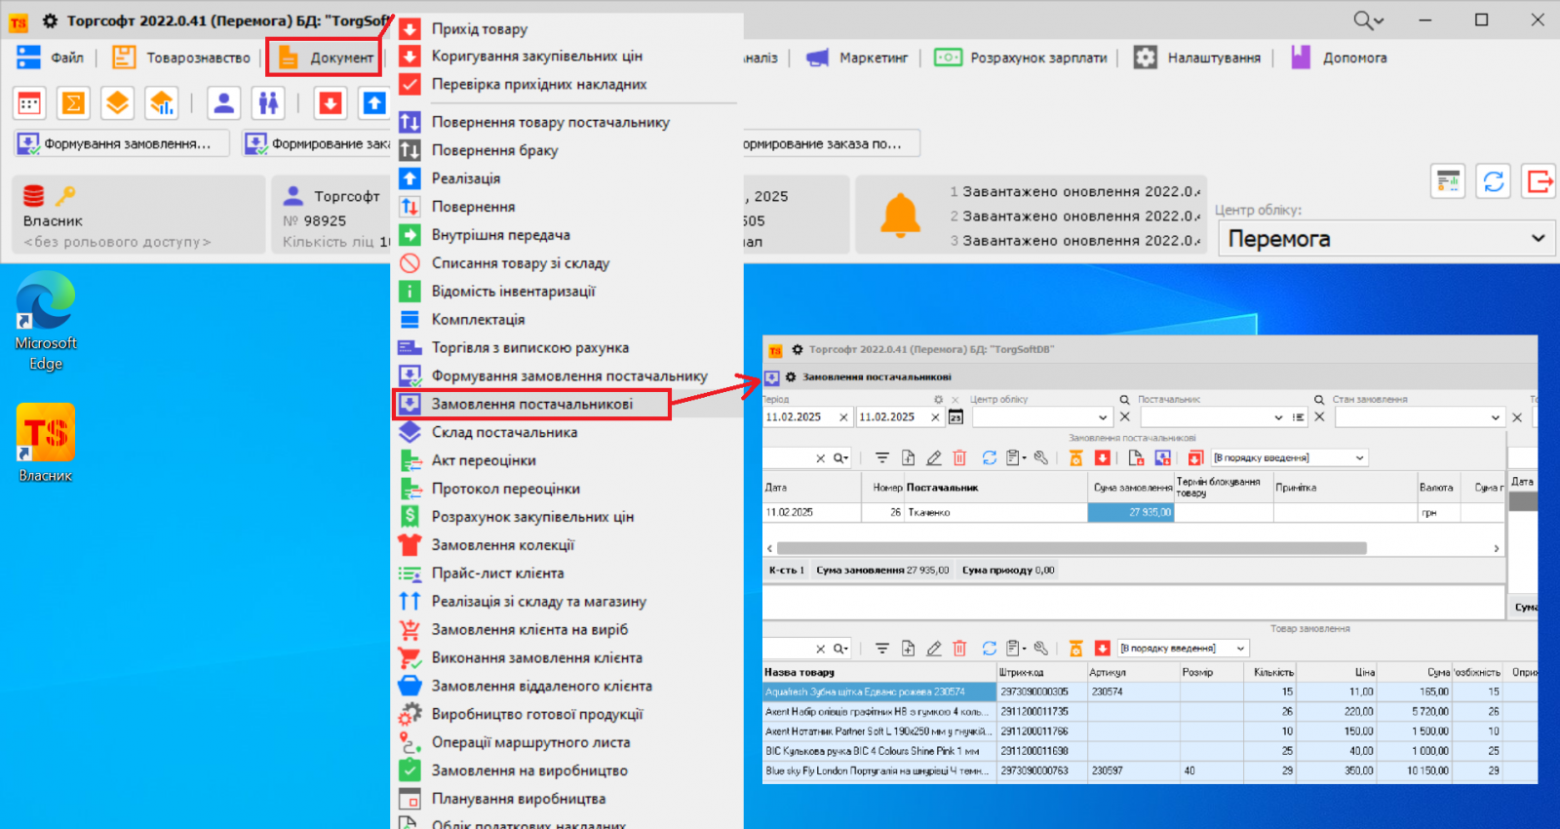Screen dimensions: 1560x829
Task: Click the single person toolbar icon
Action: [x=223, y=102]
